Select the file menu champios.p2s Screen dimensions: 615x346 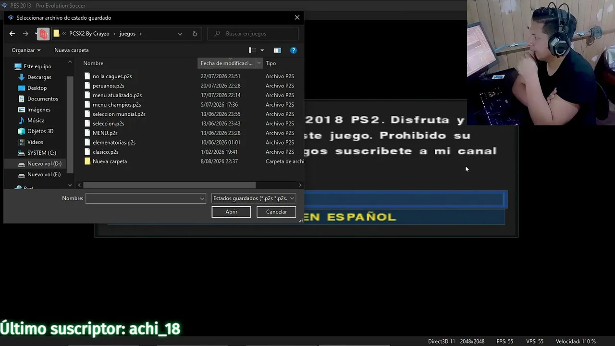point(117,104)
